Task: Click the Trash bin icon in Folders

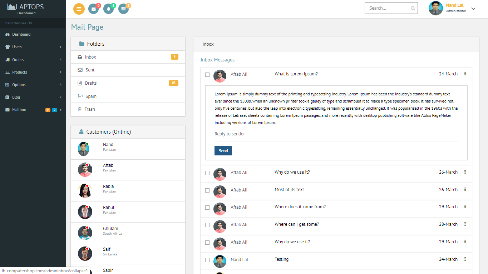Action: (x=80, y=109)
